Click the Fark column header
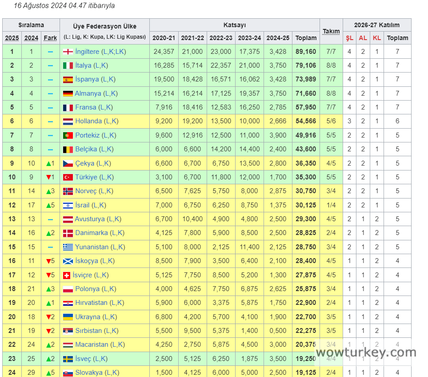The height and width of the screenshot is (377, 428). (50, 38)
